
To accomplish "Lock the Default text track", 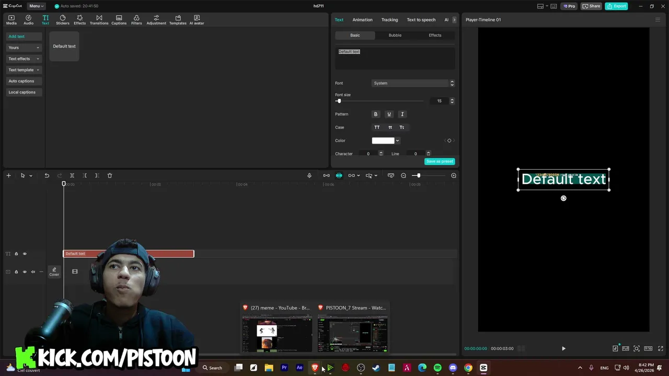I will tap(16, 254).
